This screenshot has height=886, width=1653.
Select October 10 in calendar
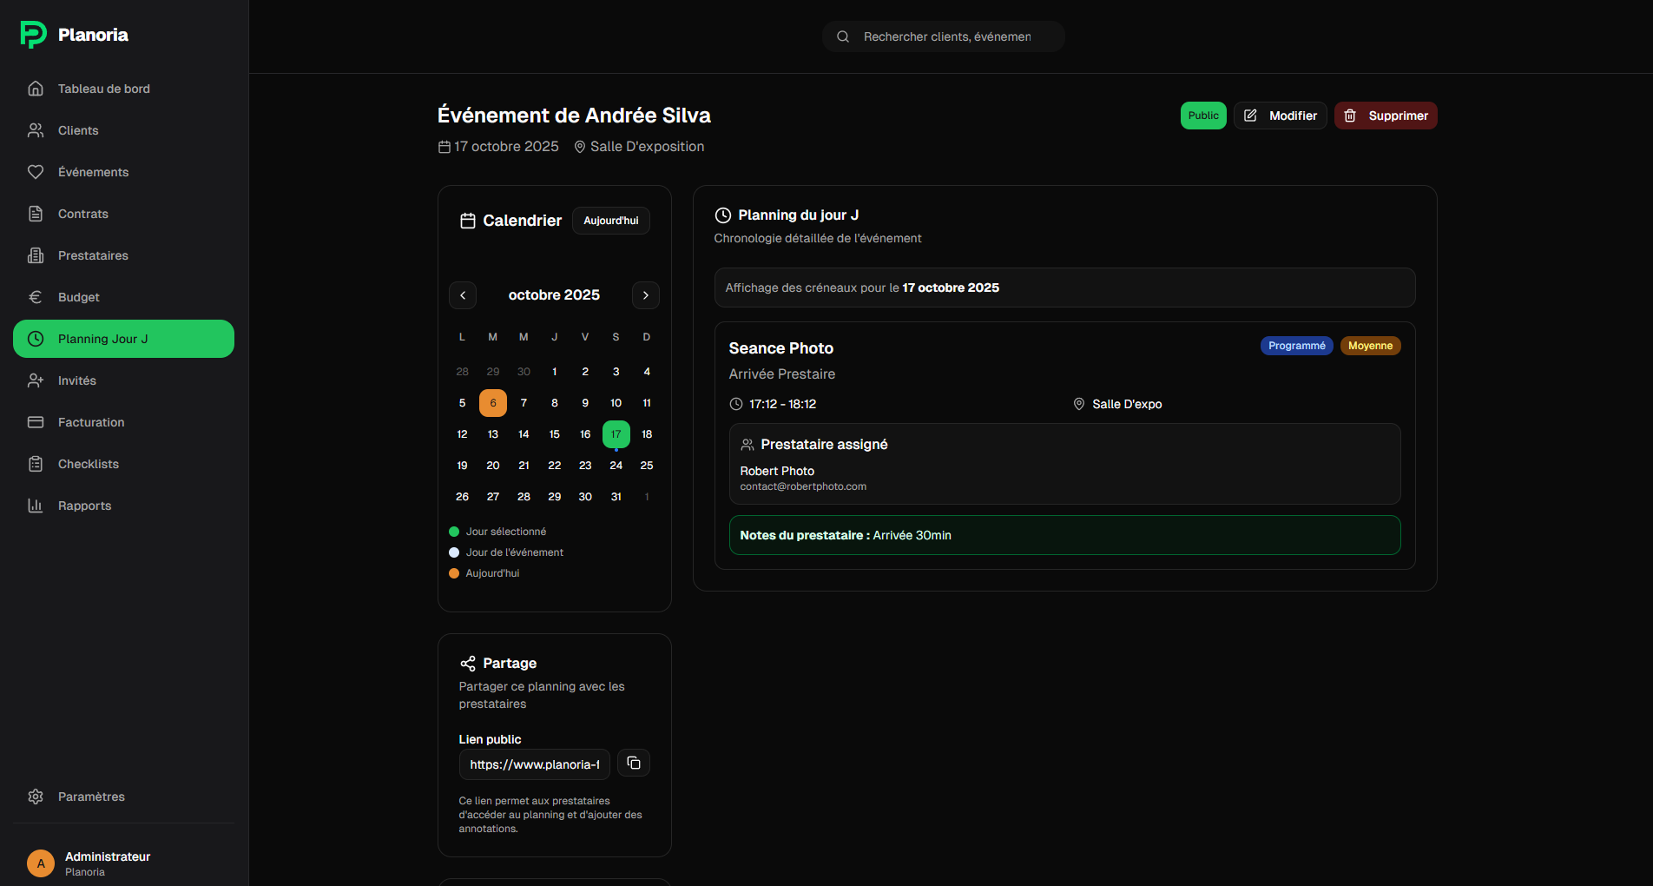[616, 403]
